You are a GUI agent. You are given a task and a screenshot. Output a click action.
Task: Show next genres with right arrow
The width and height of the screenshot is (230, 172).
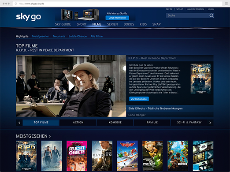[x=210, y=123]
